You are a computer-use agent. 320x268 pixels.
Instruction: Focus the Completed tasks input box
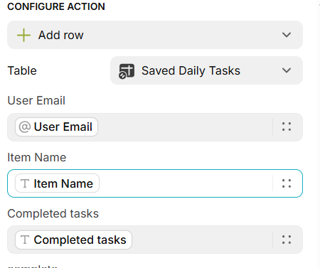pos(155,240)
